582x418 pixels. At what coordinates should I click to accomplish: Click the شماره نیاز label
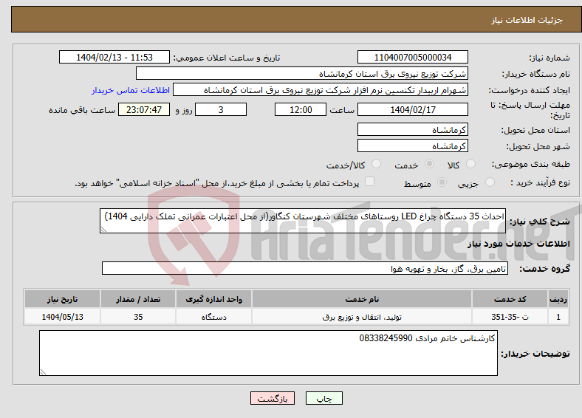[550, 58]
